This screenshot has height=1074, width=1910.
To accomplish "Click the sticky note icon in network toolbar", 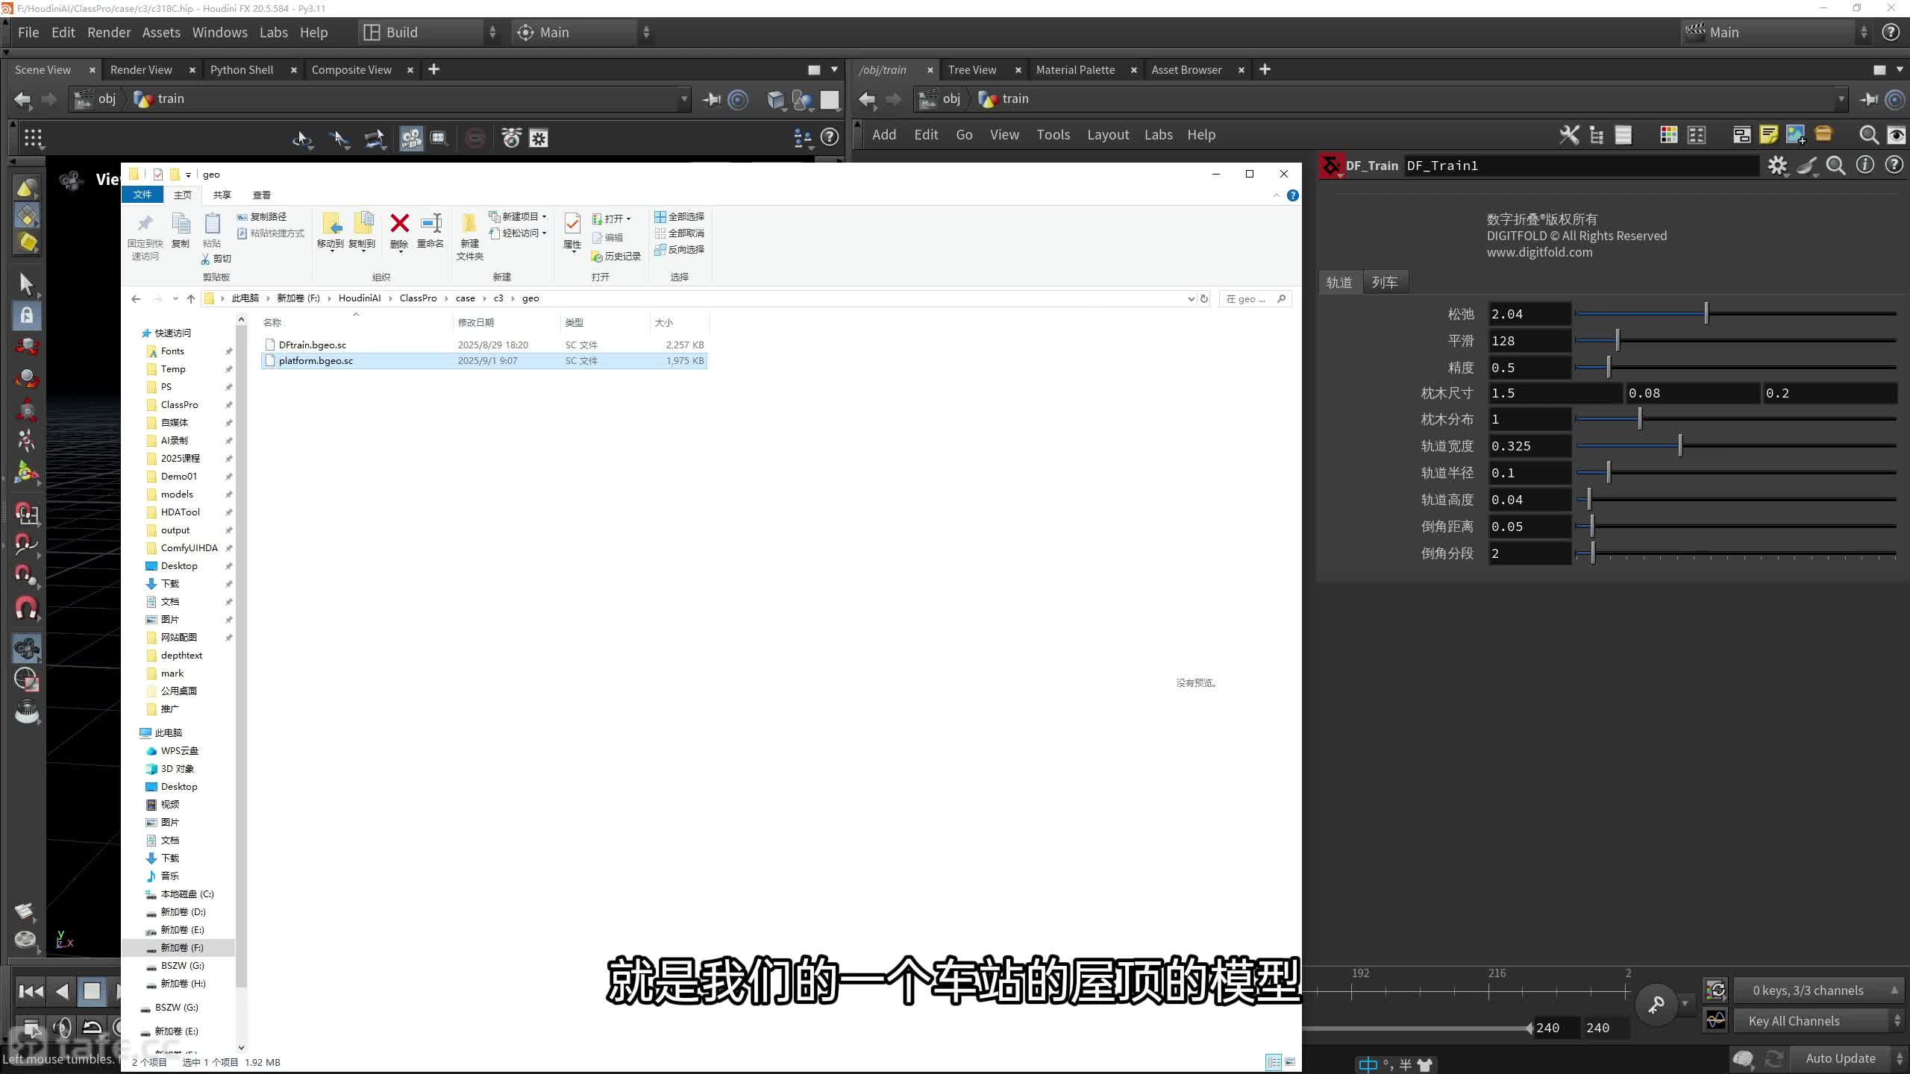I will (x=1768, y=135).
